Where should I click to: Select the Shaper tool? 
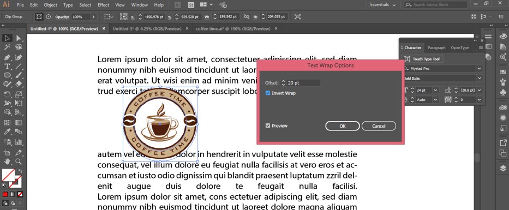tap(7, 85)
